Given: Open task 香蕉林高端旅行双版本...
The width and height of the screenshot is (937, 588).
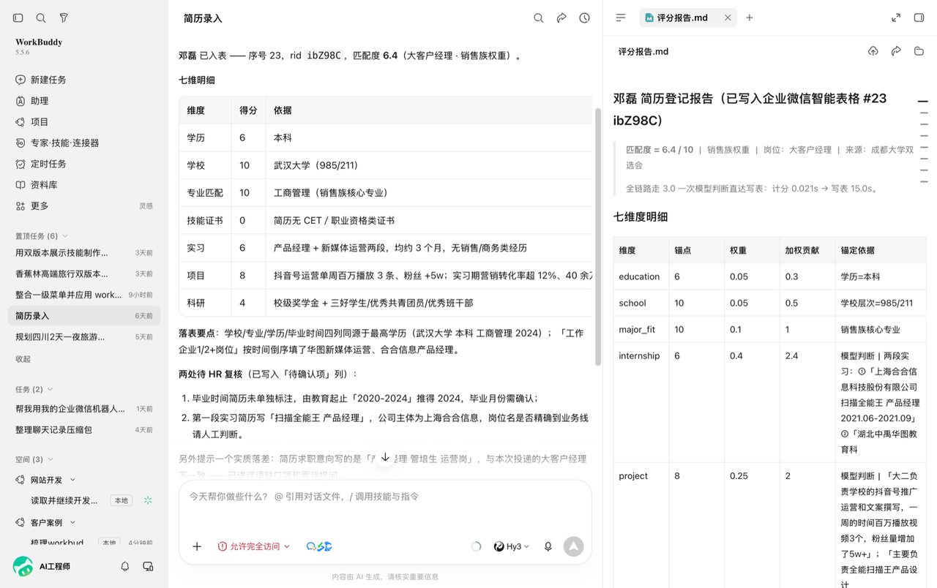Looking at the screenshot, I should 84,274.
